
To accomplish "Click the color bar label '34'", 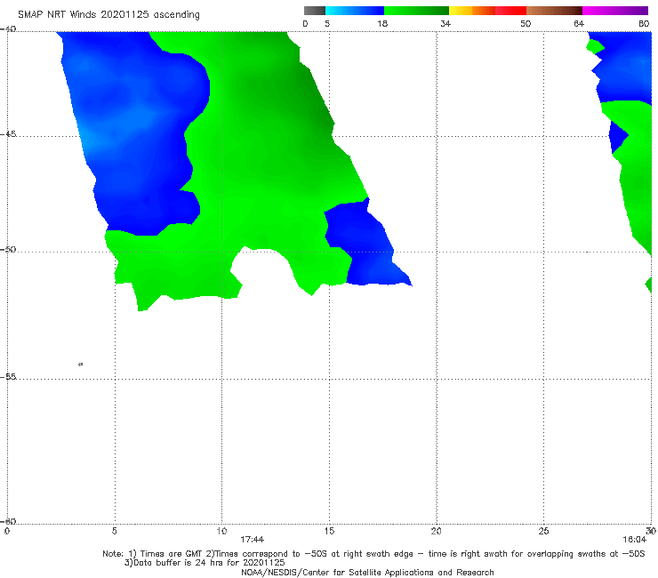I will pyautogui.click(x=445, y=23).
